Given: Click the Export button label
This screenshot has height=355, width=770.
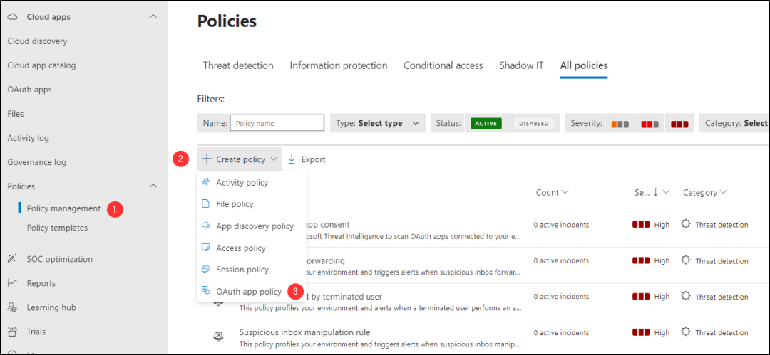Looking at the screenshot, I should tap(313, 159).
